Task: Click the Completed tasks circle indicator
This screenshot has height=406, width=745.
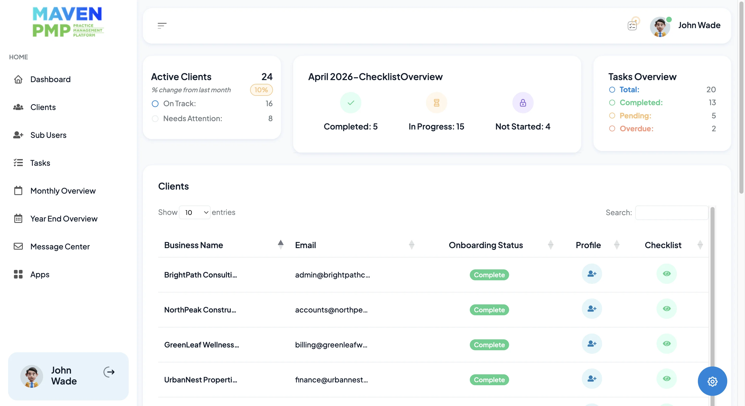Action: (612, 103)
